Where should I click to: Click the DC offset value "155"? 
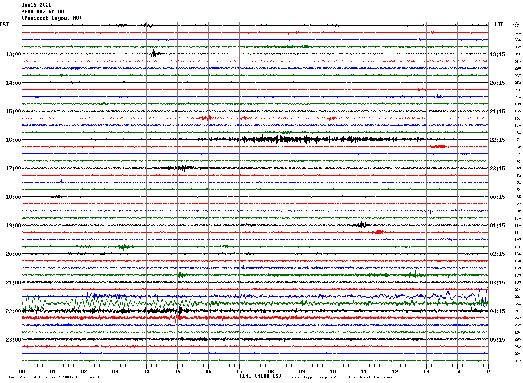(517, 111)
